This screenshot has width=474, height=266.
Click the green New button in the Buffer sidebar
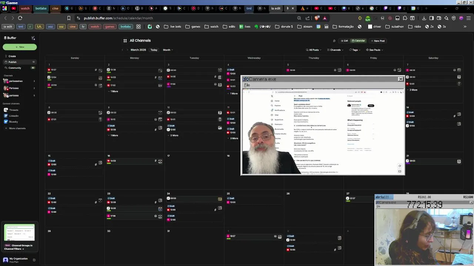[20, 47]
